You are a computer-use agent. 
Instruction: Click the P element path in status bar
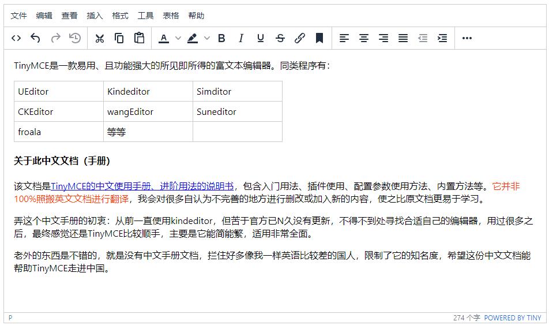coord(10,317)
